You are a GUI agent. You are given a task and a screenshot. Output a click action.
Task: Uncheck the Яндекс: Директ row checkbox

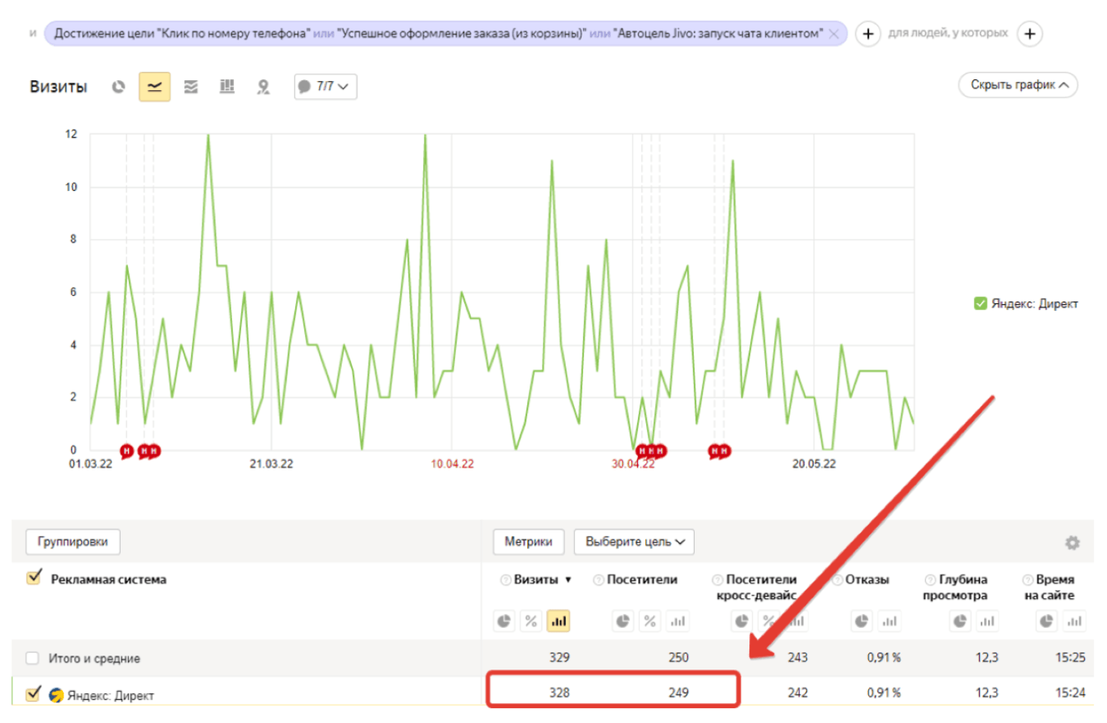coord(33,694)
